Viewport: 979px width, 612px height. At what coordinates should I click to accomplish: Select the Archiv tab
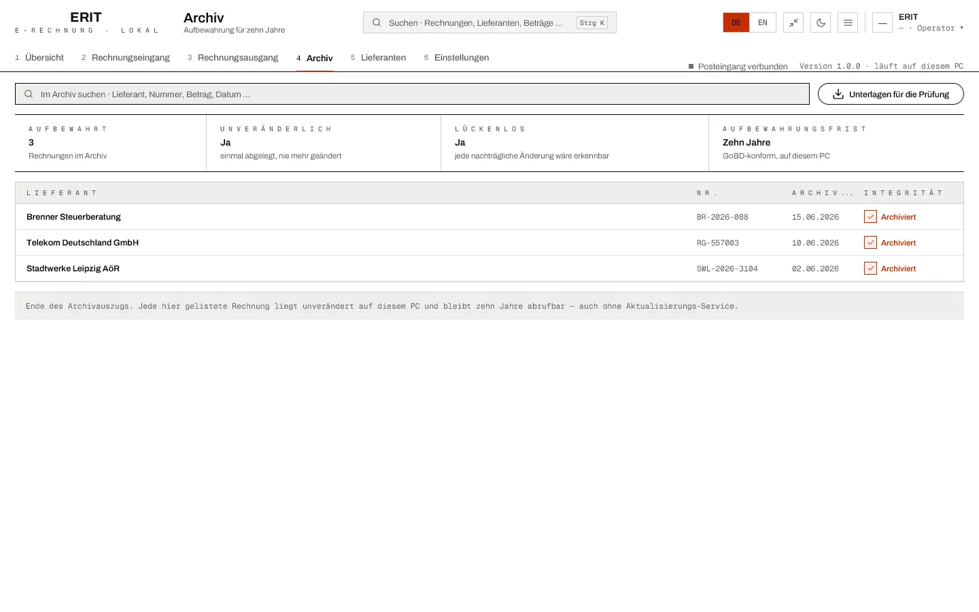pyautogui.click(x=315, y=58)
